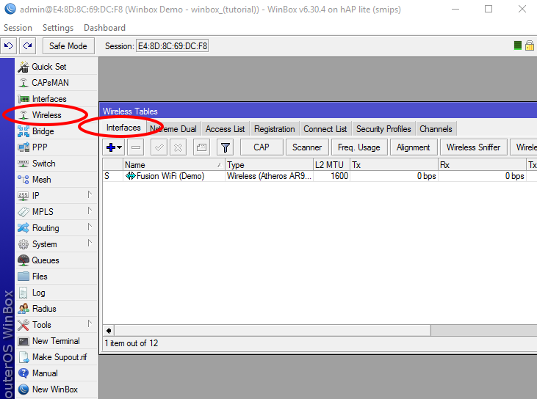This screenshot has width=537, height=399.
Task: Sort by the Type column header
Action: point(269,165)
